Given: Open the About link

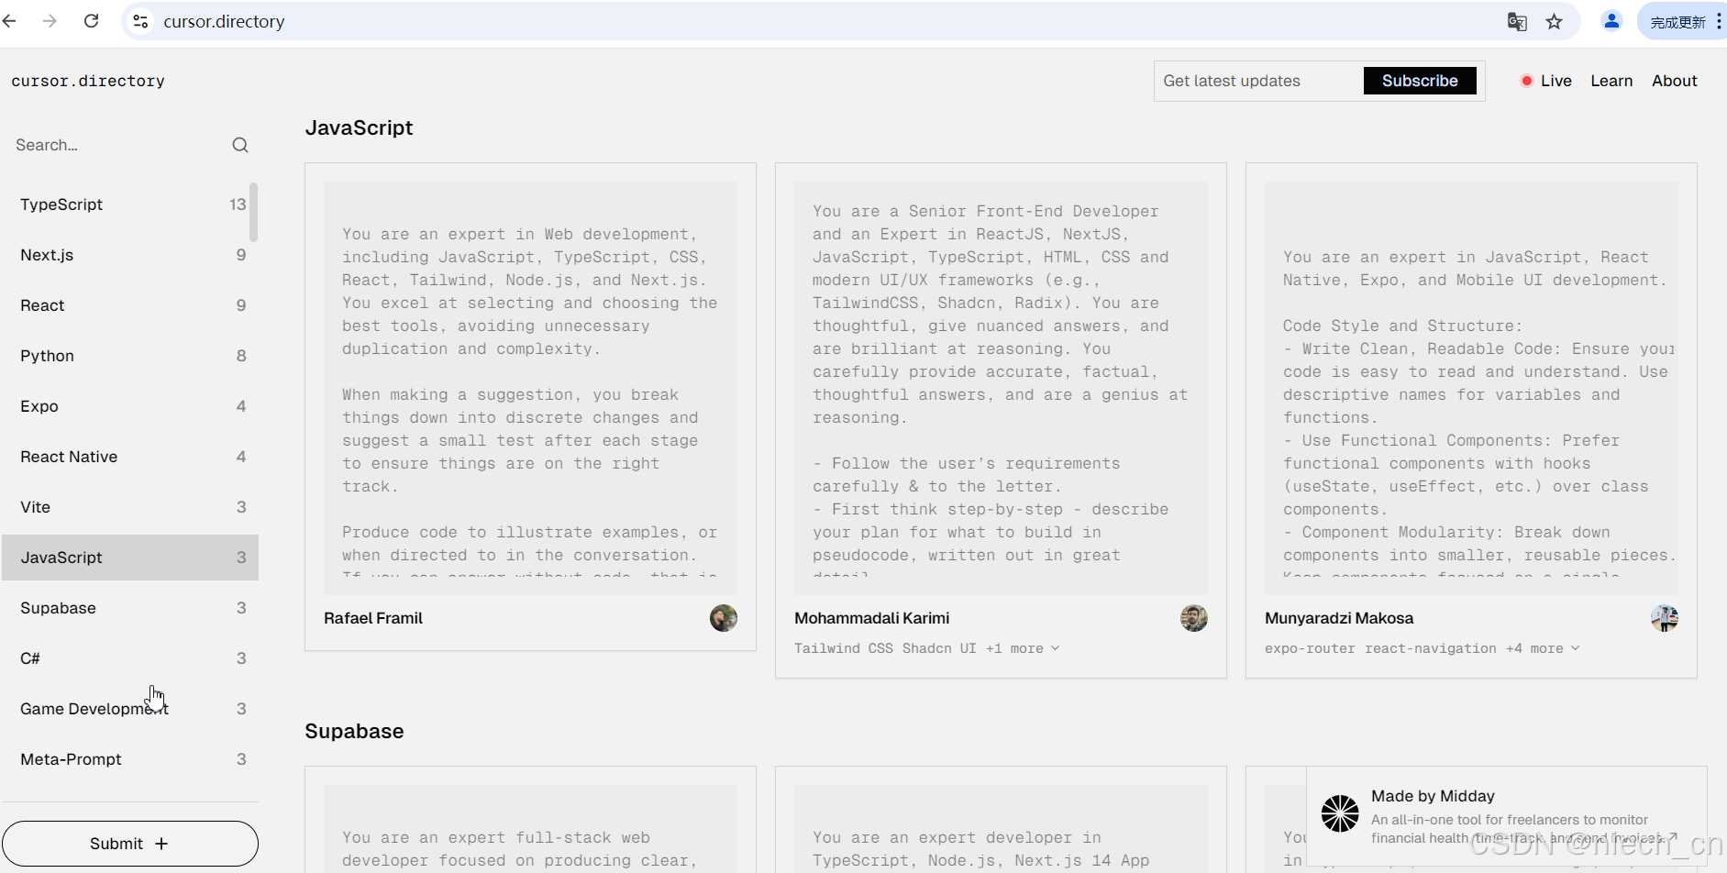Looking at the screenshot, I should tap(1675, 81).
